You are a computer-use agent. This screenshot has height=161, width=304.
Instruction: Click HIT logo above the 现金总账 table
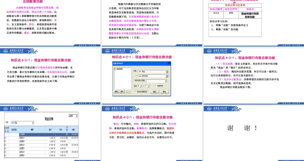point(5,109)
